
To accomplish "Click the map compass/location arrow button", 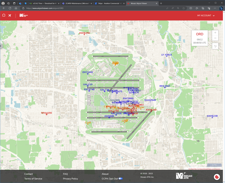I will click(215, 46).
